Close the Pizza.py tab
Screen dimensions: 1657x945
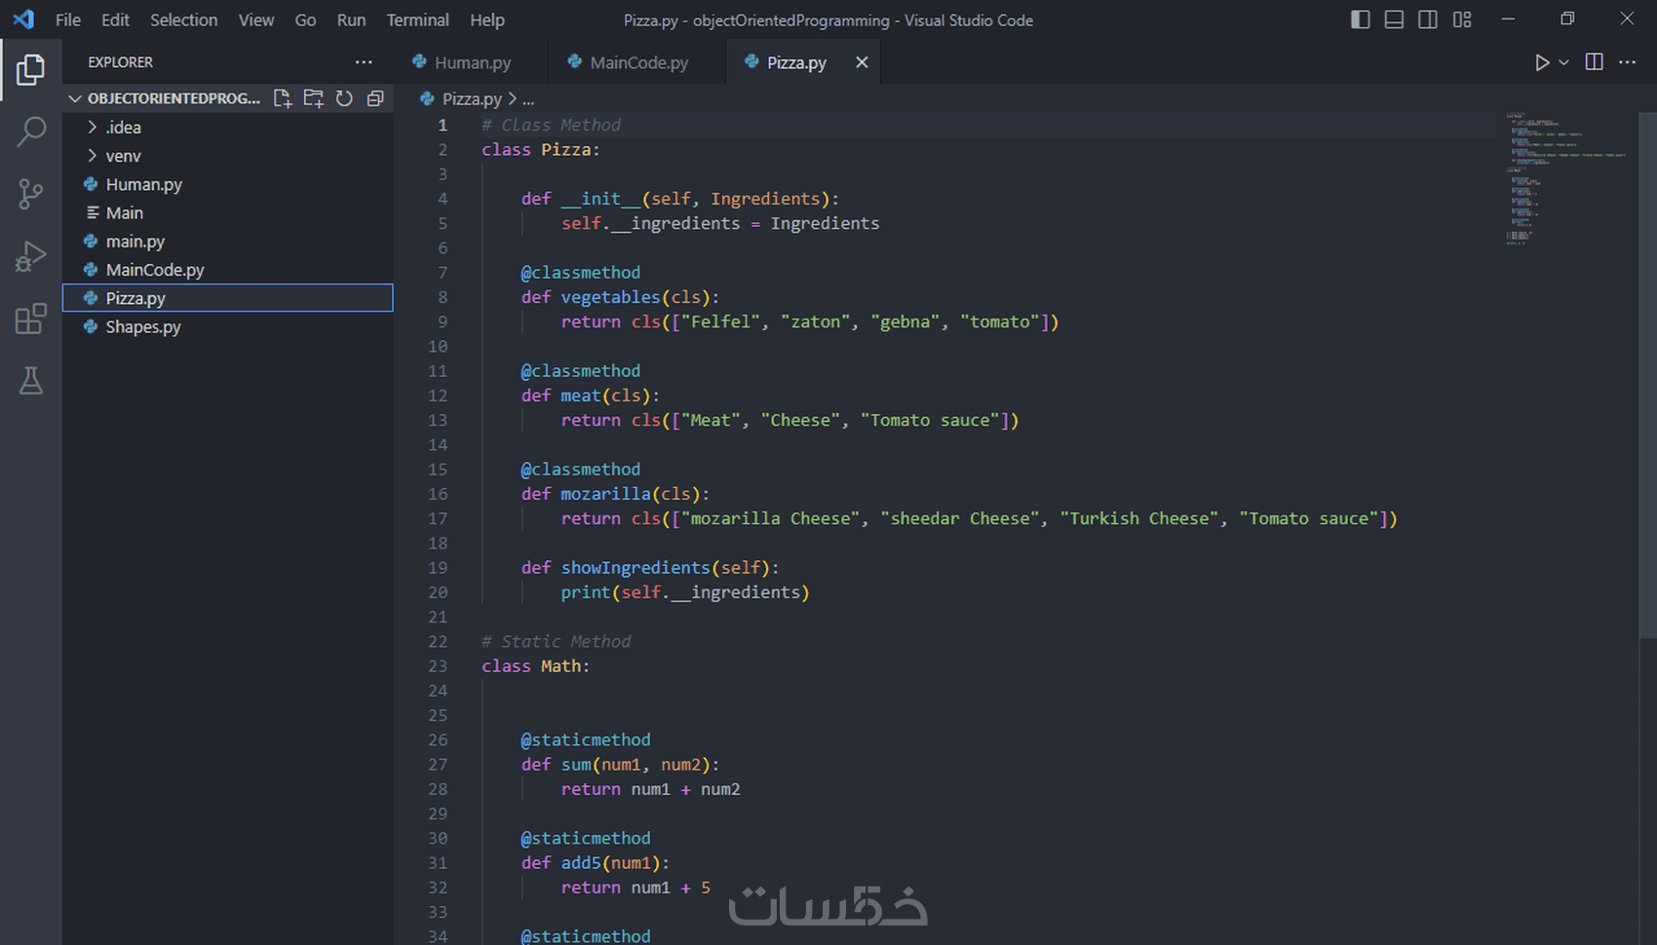862,62
